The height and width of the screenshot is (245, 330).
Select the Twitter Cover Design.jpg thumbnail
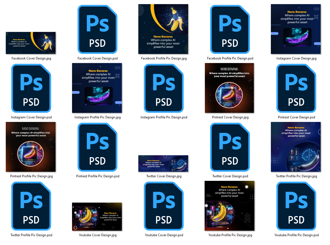[163, 164]
